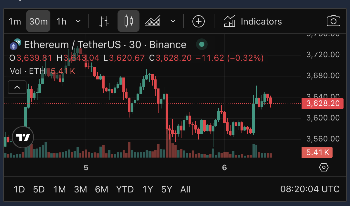
Task: Open the Indicators menu
Action: (253, 21)
